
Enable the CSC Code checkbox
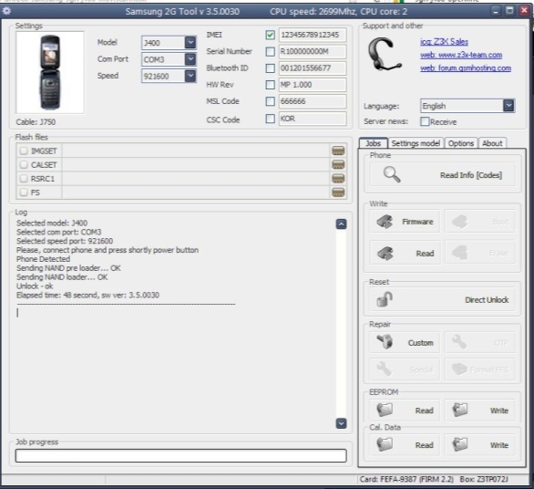(270, 119)
